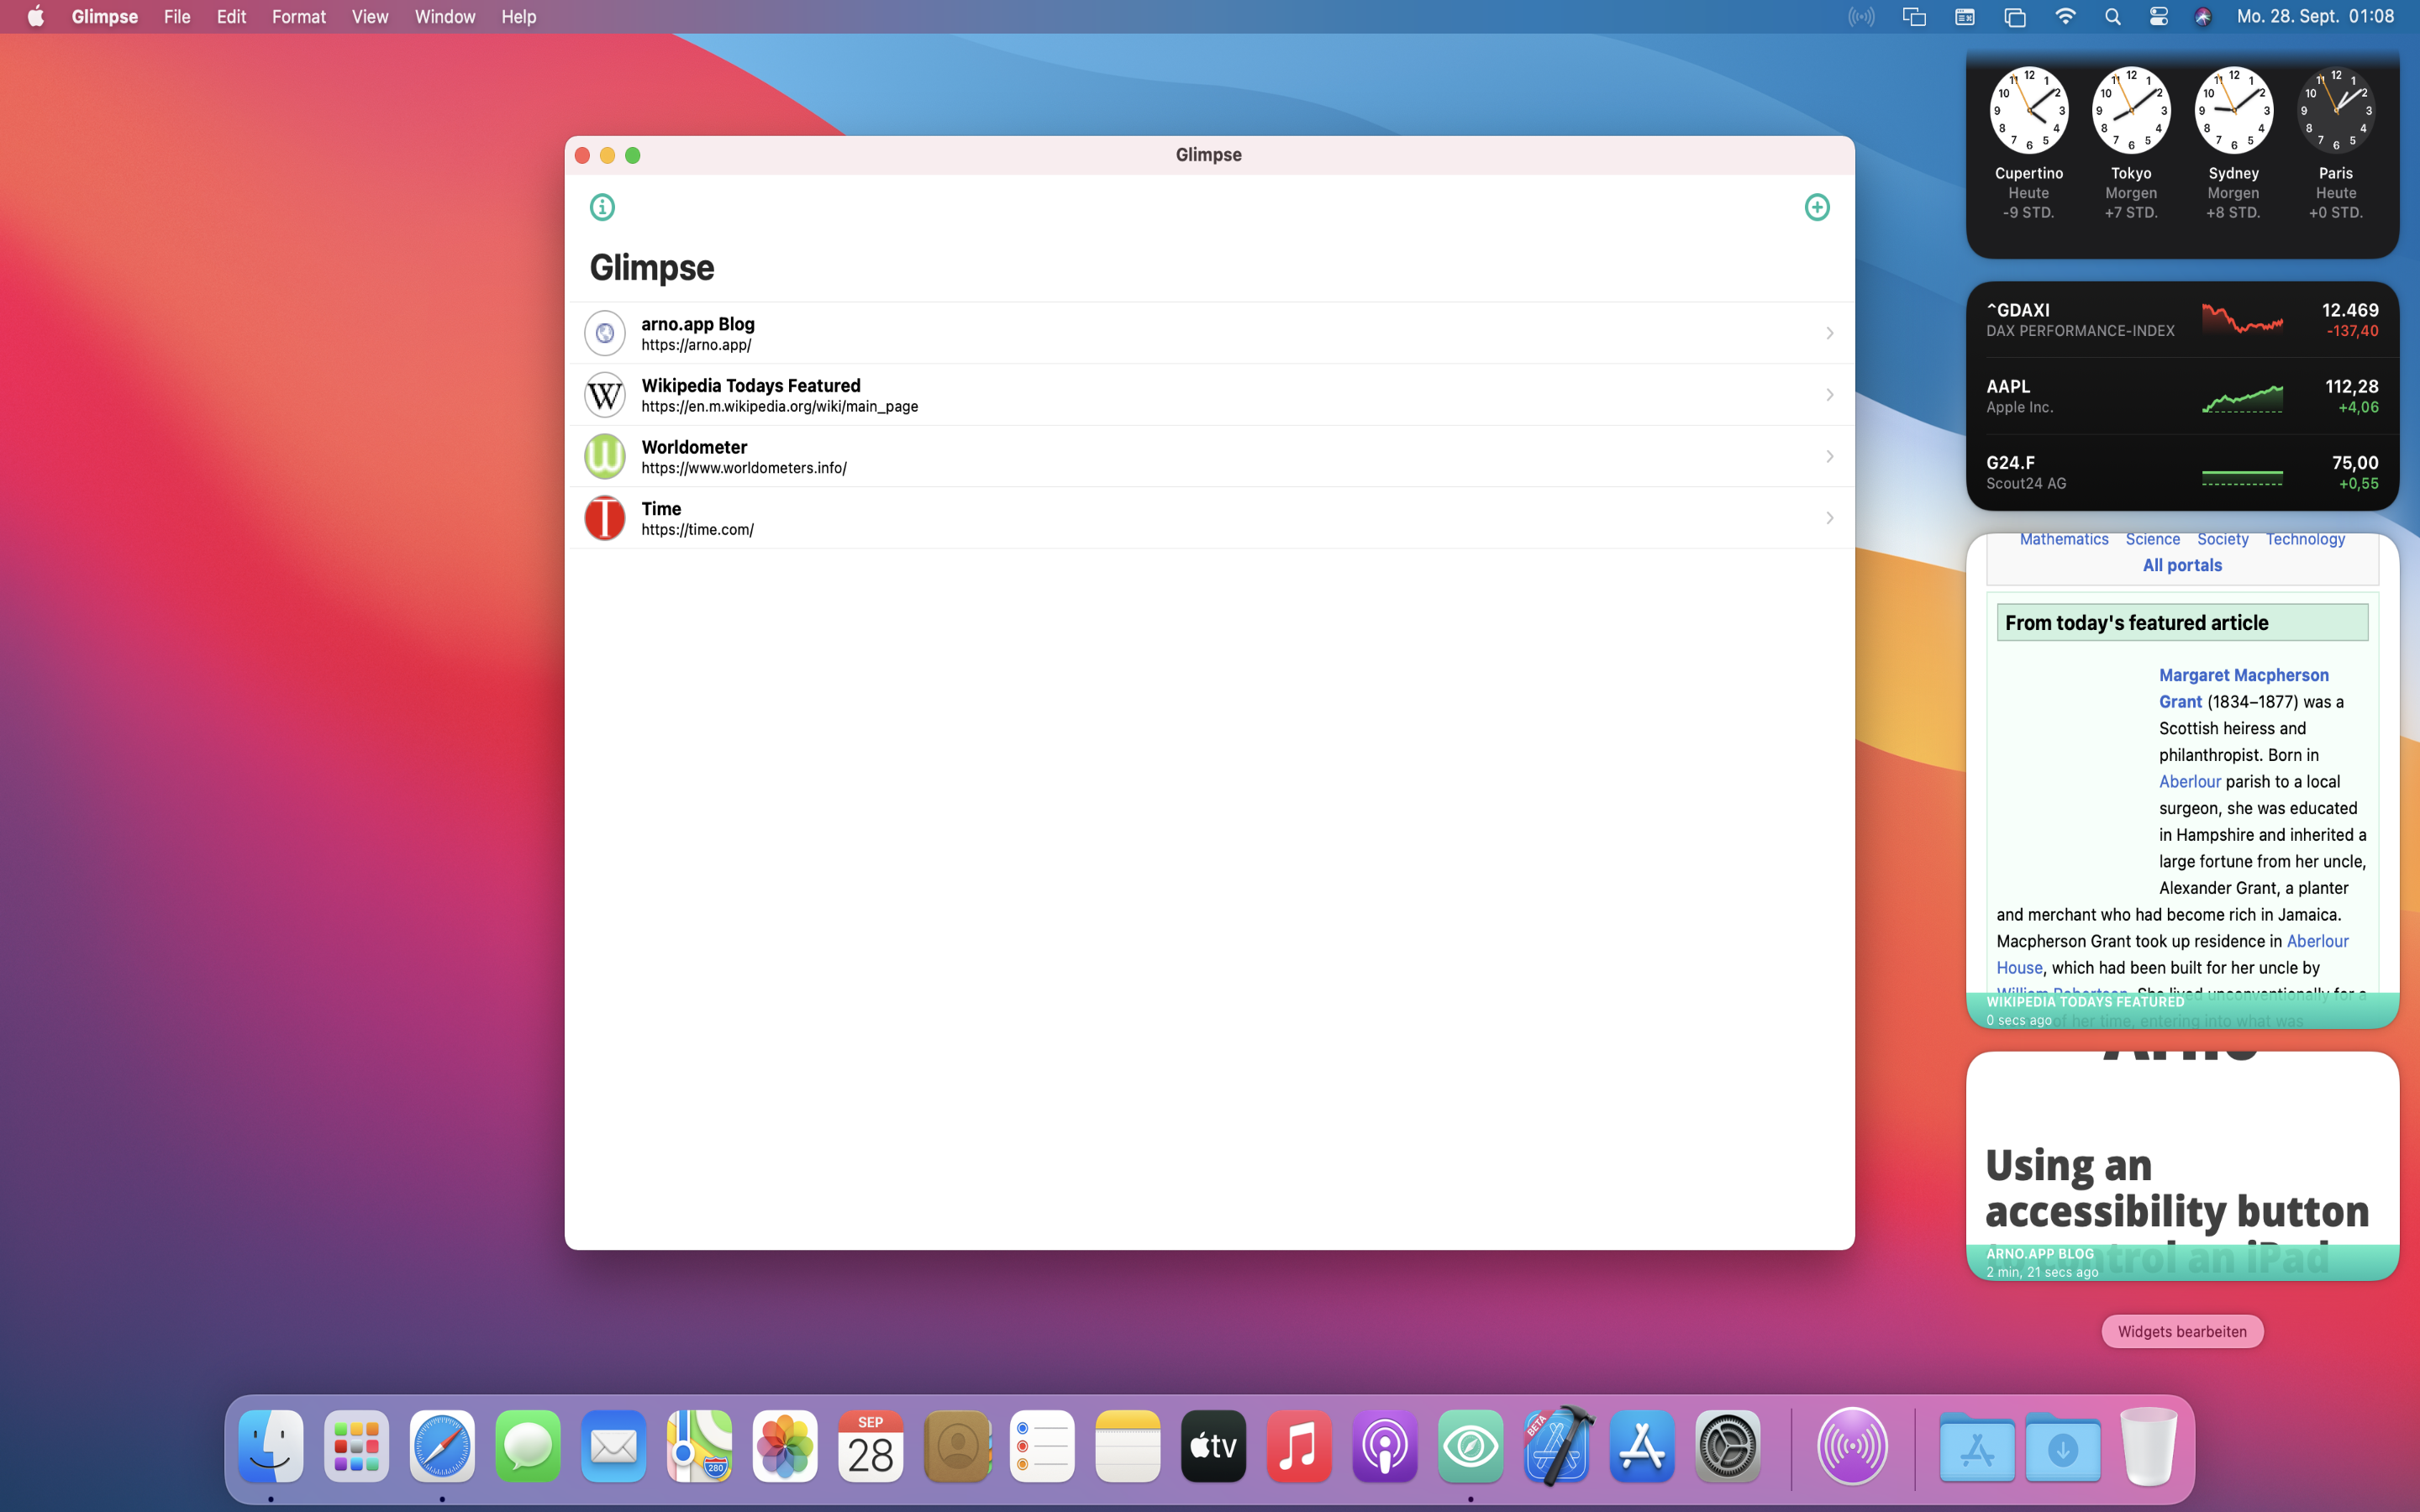Viewport: 2420px width, 1512px height.
Task: Open Mail in the Dock
Action: (614, 1446)
